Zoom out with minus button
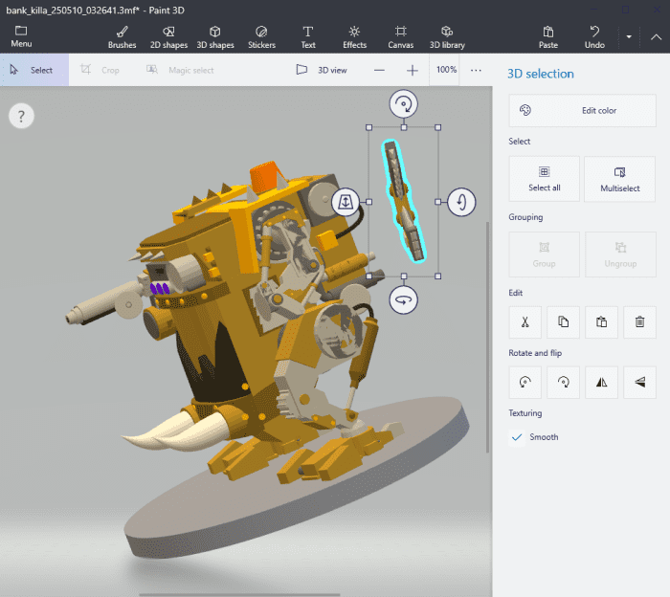The width and height of the screenshot is (670, 597). point(379,71)
